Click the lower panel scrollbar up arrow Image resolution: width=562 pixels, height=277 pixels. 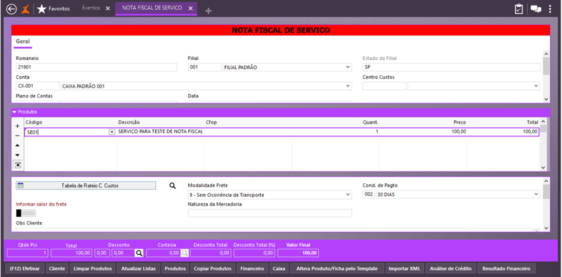(x=546, y=181)
